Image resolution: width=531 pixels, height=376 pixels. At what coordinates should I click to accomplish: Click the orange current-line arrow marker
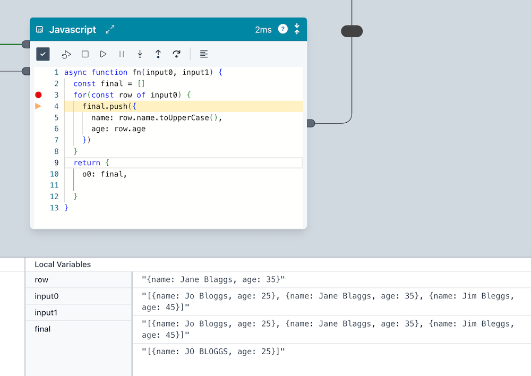[38, 106]
